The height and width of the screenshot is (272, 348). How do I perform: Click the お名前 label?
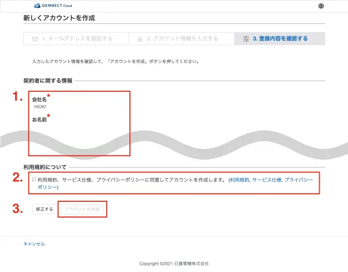[x=40, y=120]
